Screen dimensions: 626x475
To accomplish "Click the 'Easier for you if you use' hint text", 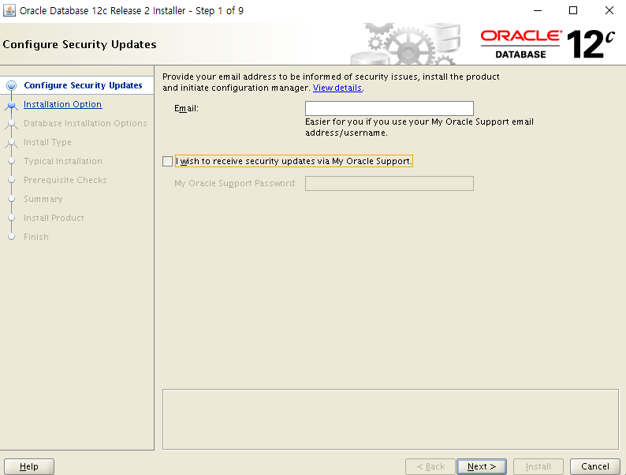I will [419, 127].
